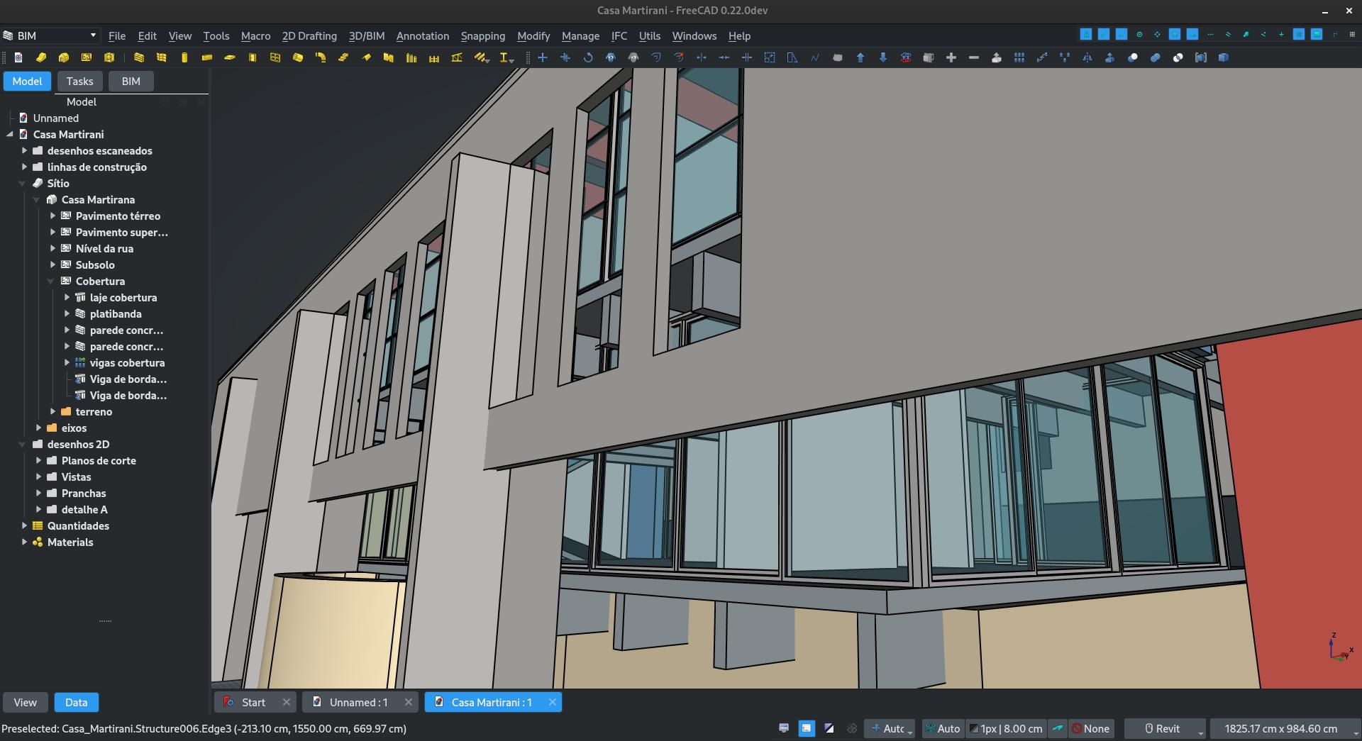The height and width of the screenshot is (741, 1362).
Task: Expand the Pavimento térreo tree item
Action: (x=54, y=216)
